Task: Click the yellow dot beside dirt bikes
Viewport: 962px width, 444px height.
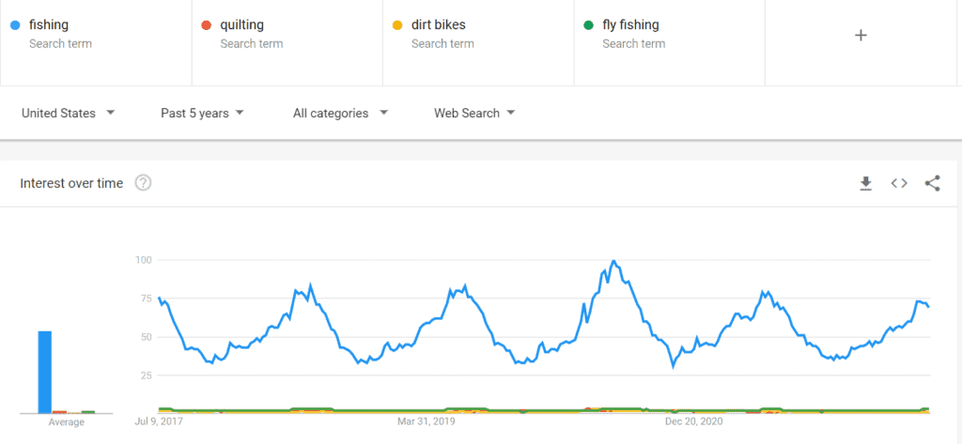Action: pyautogui.click(x=397, y=25)
